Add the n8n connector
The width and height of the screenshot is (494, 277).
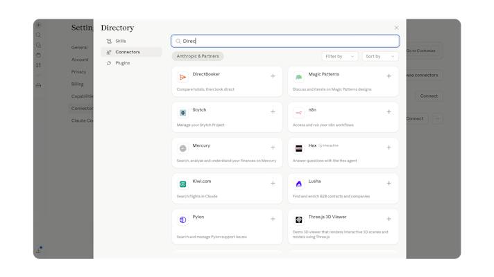tap(389, 112)
